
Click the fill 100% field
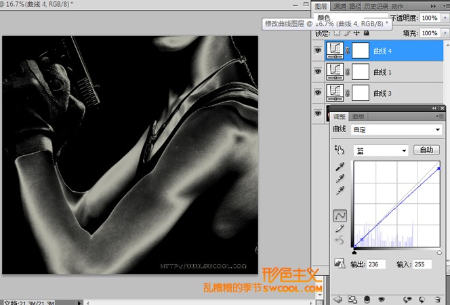pos(430,33)
